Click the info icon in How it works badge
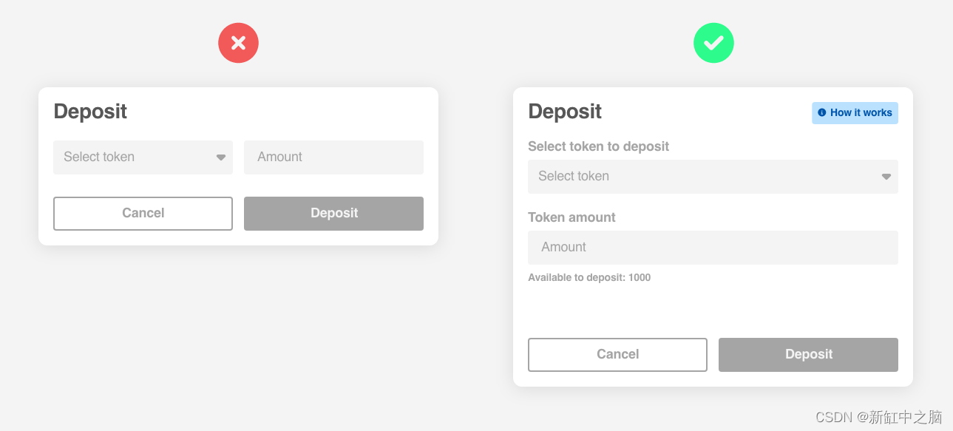 pos(821,113)
